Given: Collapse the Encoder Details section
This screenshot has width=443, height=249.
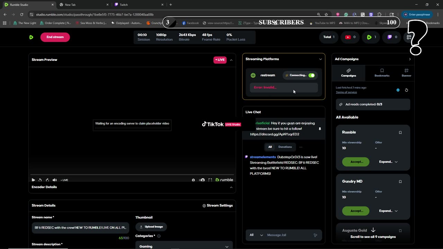Looking at the screenshot, I should pos(231,187).
